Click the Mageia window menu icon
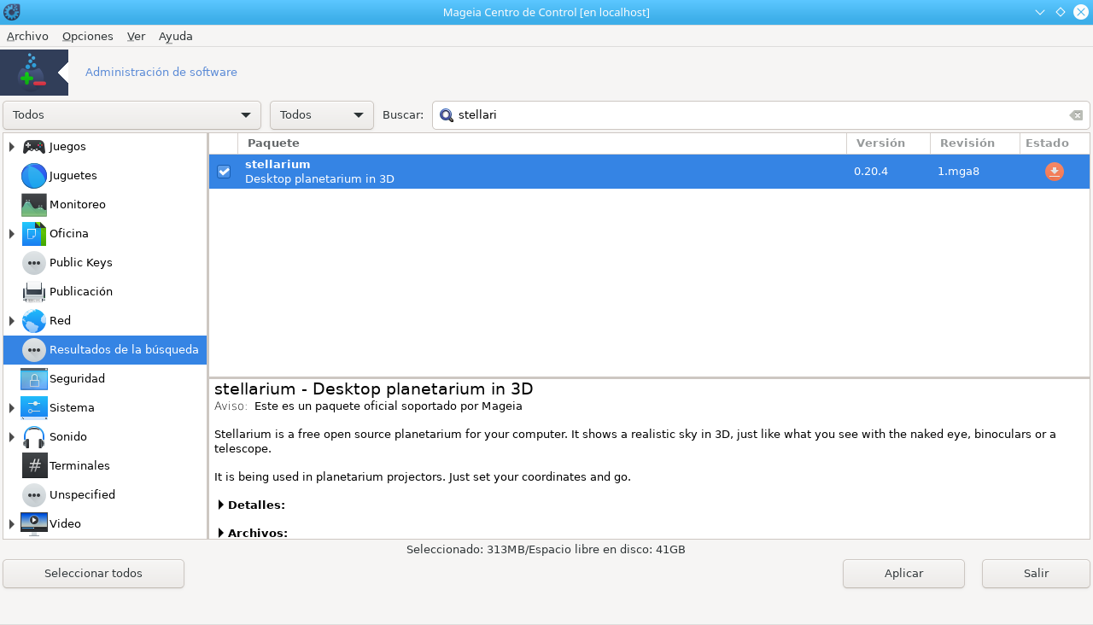Viewport: 1093px width, 625px height. coord(12,12)
